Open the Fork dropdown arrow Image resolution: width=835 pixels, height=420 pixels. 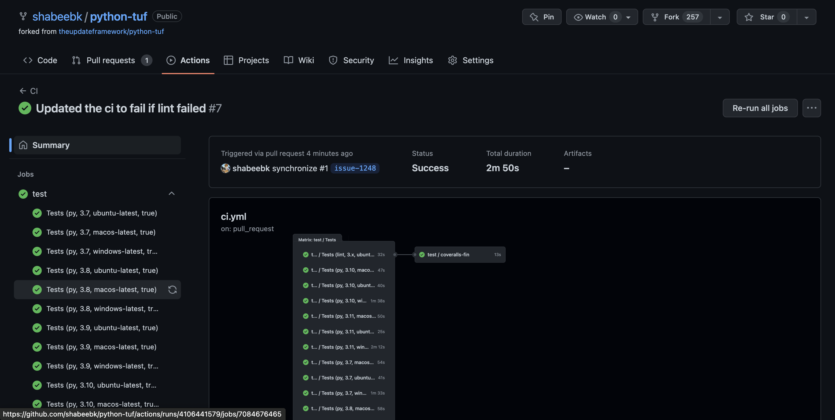[x=720, y=17]
